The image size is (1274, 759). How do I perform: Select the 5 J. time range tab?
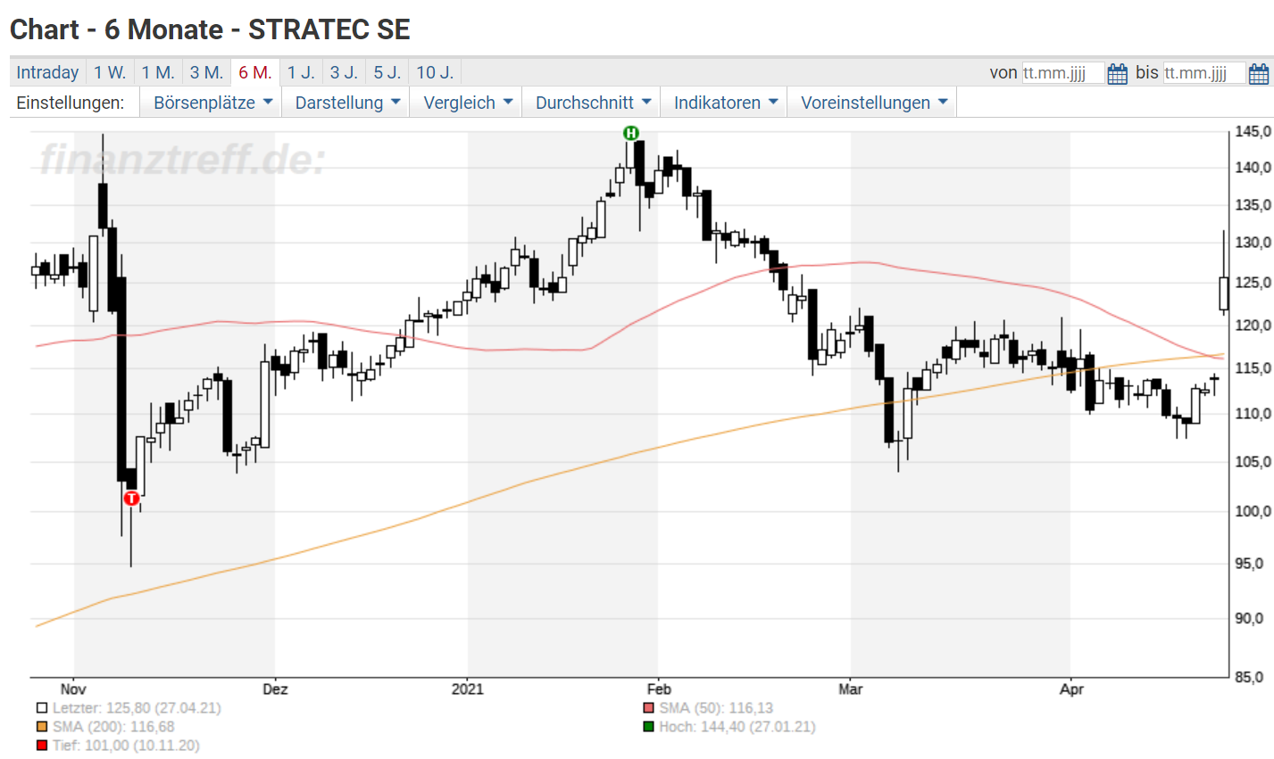coord(387,72)
